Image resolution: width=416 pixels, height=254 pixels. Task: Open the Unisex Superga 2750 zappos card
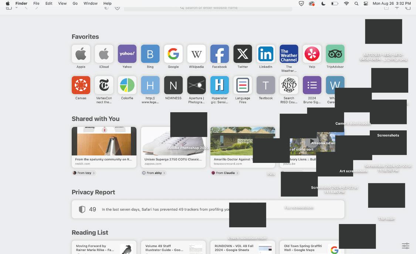[173, 147]
